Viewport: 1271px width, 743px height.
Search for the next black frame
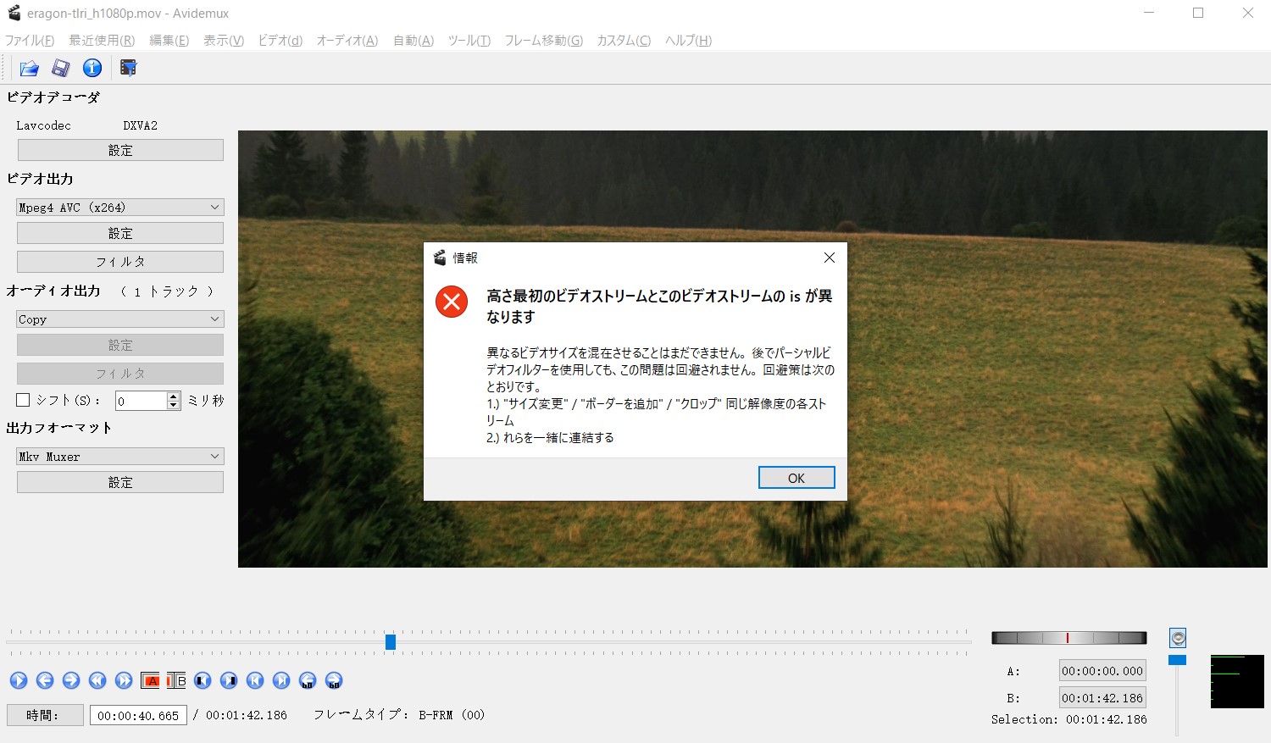tap(229, 680)
